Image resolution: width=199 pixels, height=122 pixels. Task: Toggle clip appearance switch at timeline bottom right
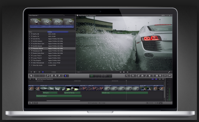pyautogui.click(x=161, y=103)
